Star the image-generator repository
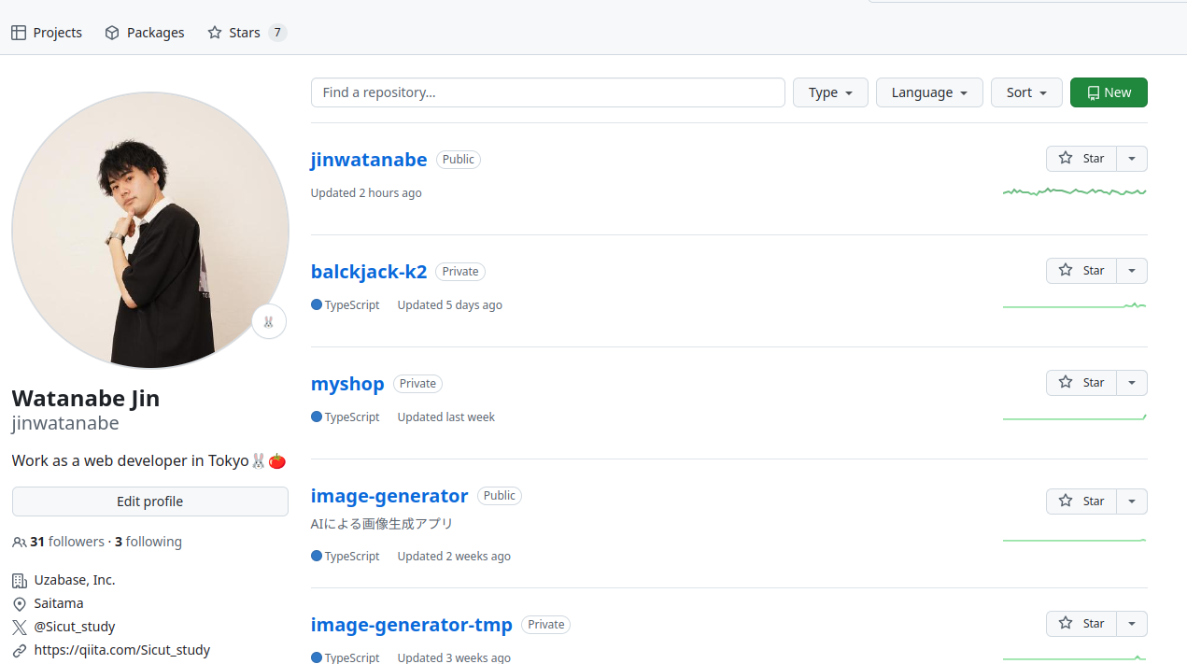1187x664 pixels. click(1081, 502)
